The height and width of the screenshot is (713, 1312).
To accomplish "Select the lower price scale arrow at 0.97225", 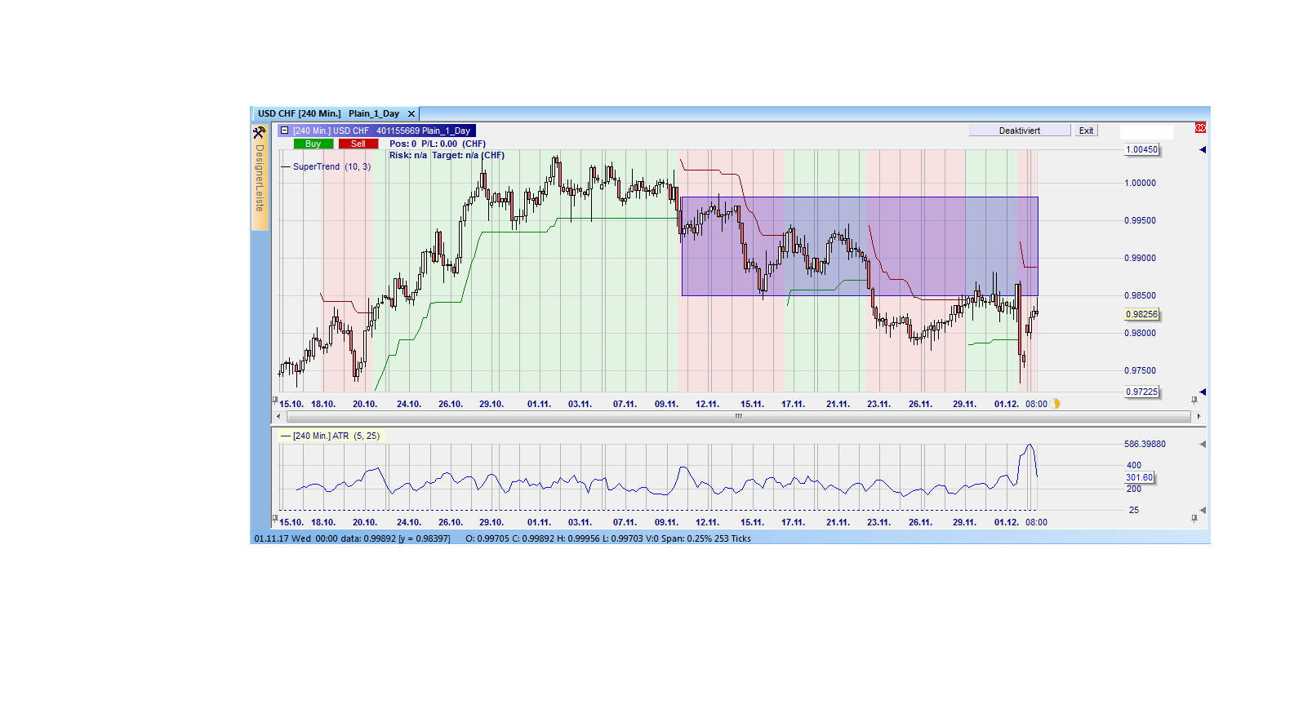I will pyautogui.click(x=1202, y=392).
